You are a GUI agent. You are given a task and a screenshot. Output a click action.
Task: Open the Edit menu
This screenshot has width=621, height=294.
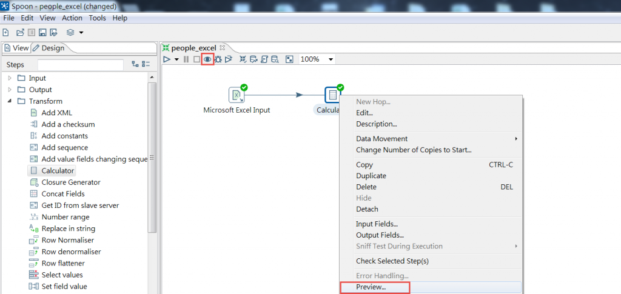27,18
